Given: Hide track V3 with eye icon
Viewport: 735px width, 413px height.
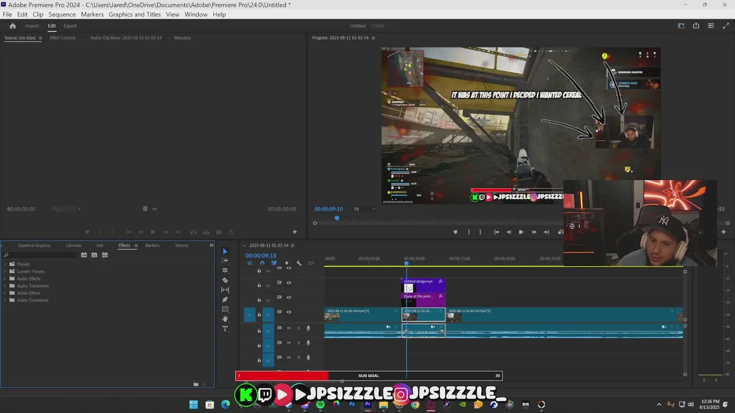Looking at the screenshot, I should tap(289, 282).
